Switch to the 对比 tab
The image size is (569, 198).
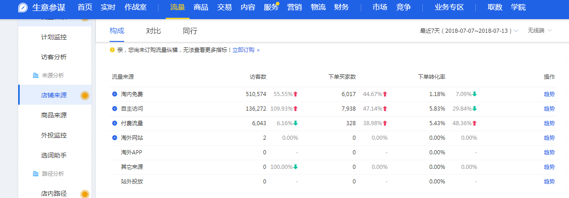(153, 31)
